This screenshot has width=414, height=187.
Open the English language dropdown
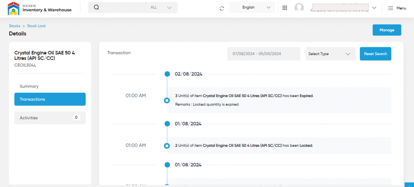coord(252,7)
